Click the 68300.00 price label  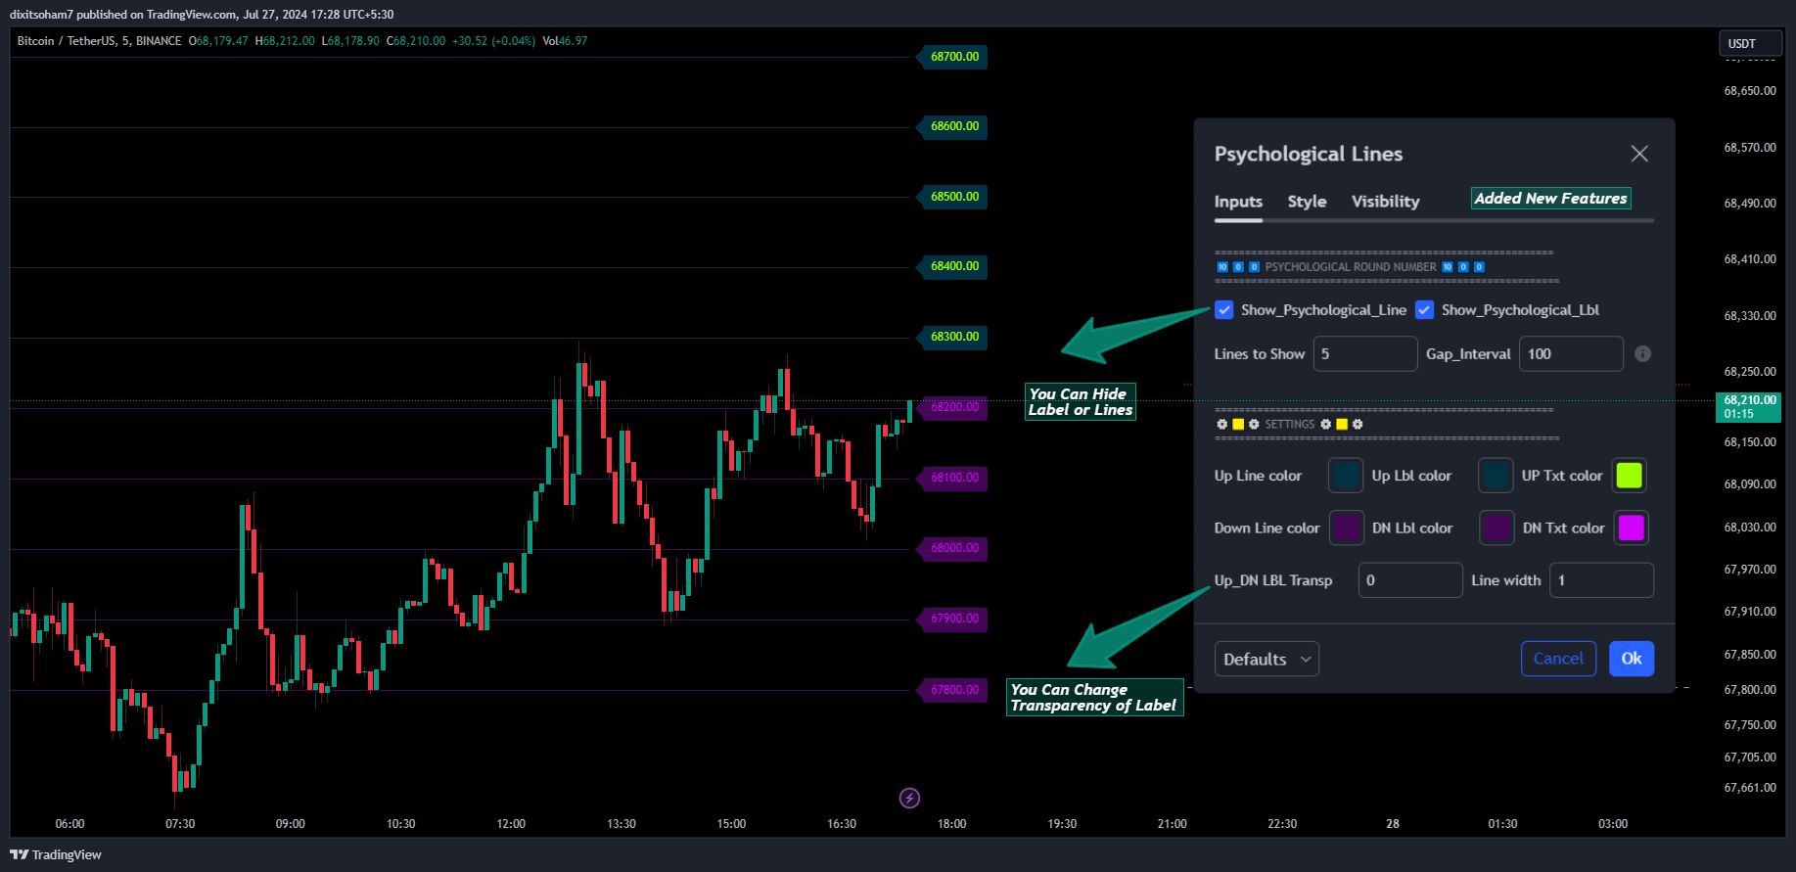pyautogui.click(x=954, y=337)
